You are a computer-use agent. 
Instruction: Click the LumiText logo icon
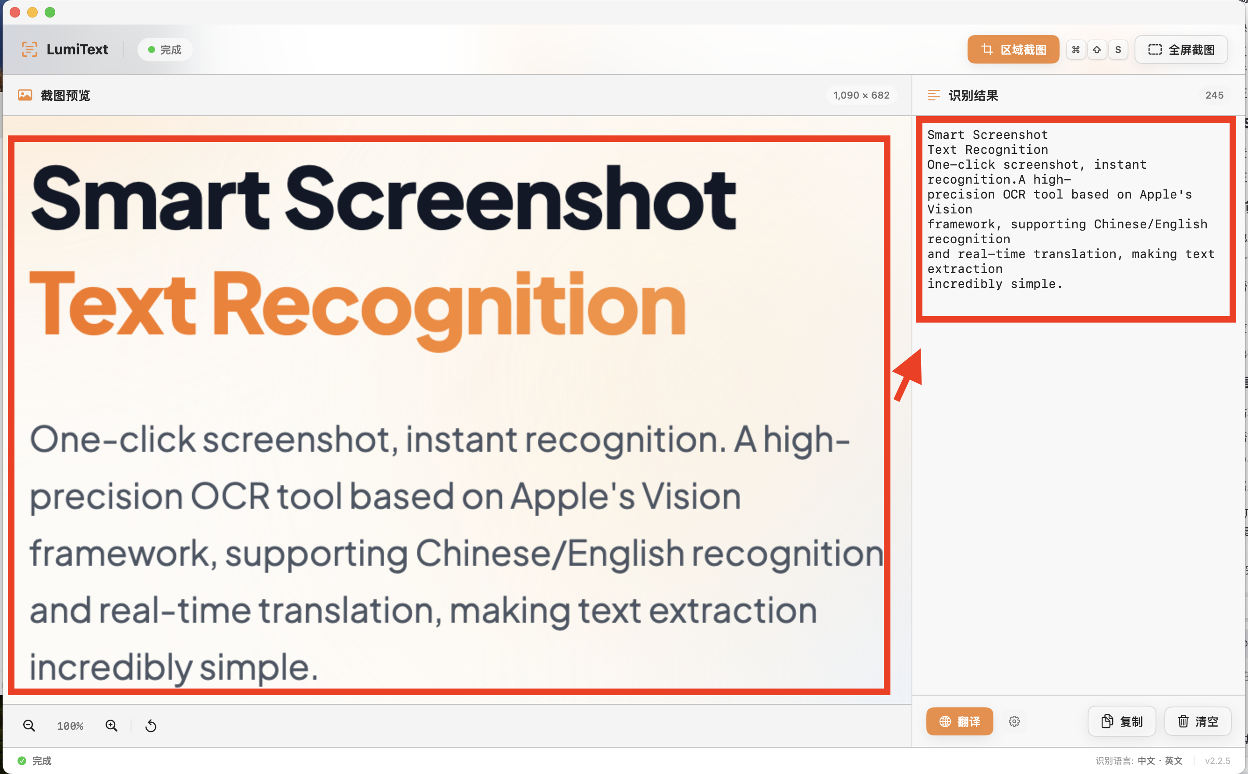click(30, 49)
